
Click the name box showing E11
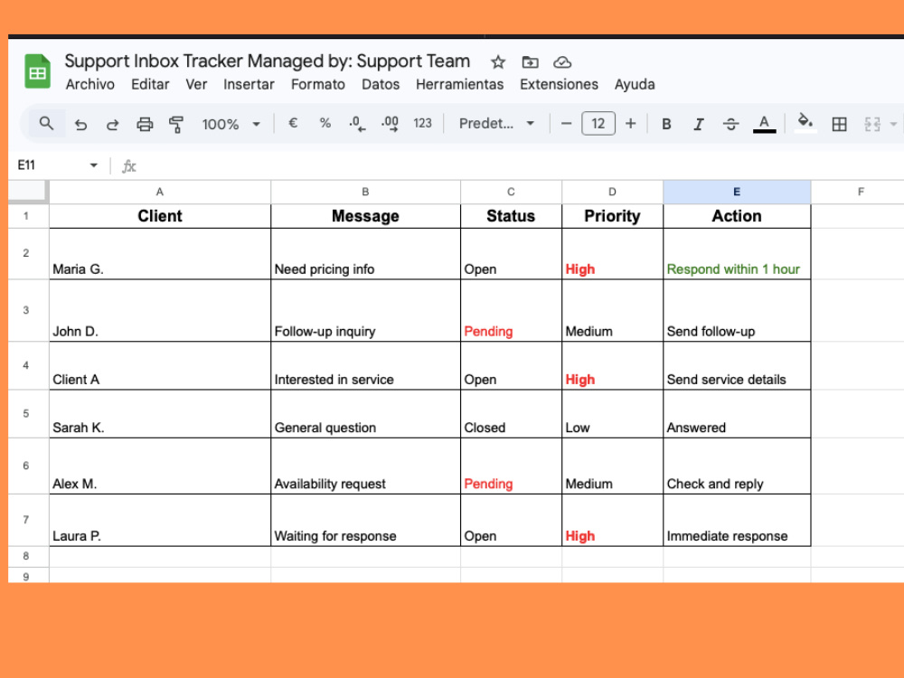point(26,165)
